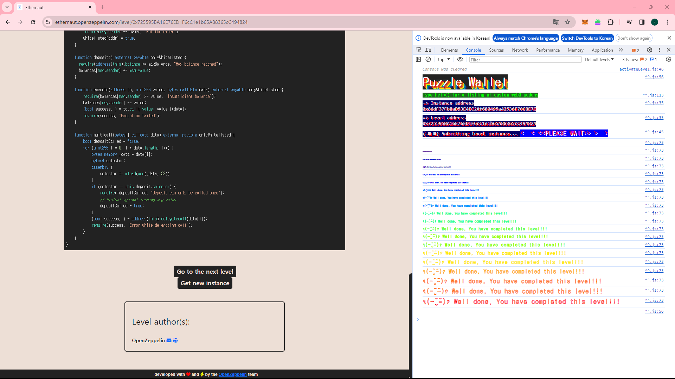This screenshot has height=379, width=675.
Task: Open the Chrome profile avatar
Action: 655,22
